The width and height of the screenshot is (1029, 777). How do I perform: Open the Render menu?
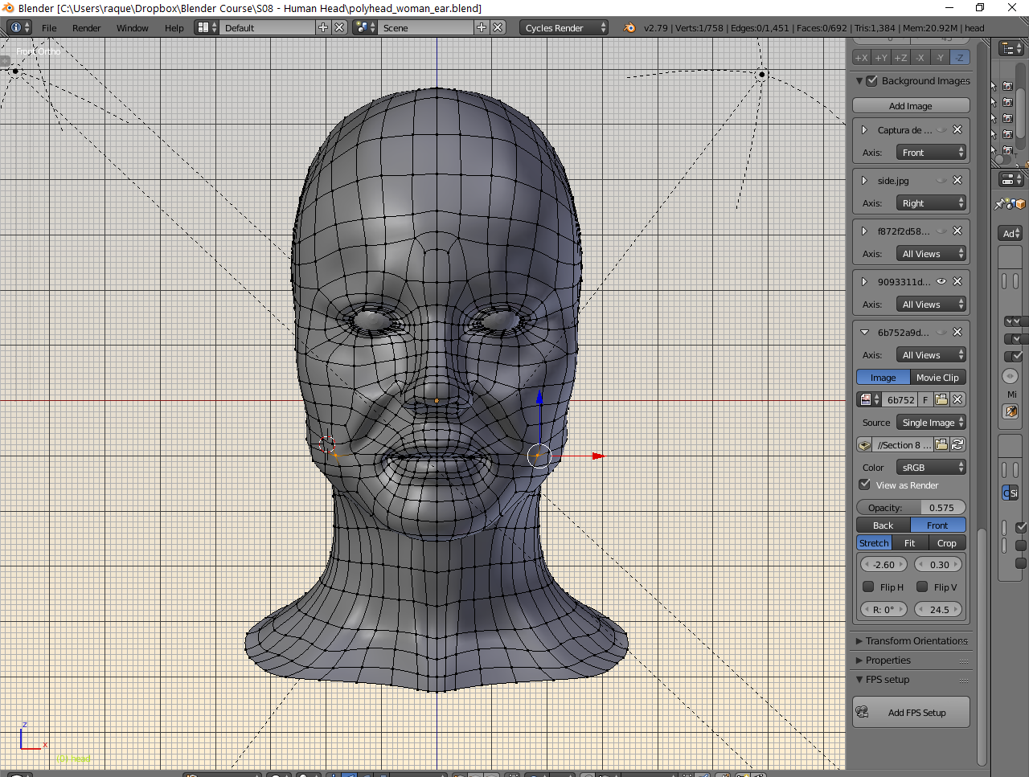[86, 27]
